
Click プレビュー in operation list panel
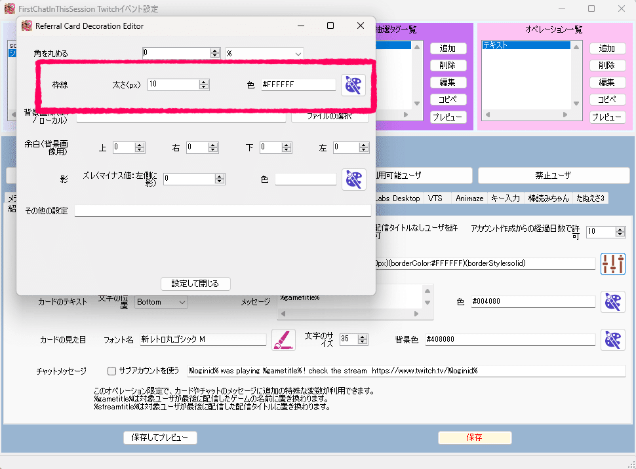607,117
